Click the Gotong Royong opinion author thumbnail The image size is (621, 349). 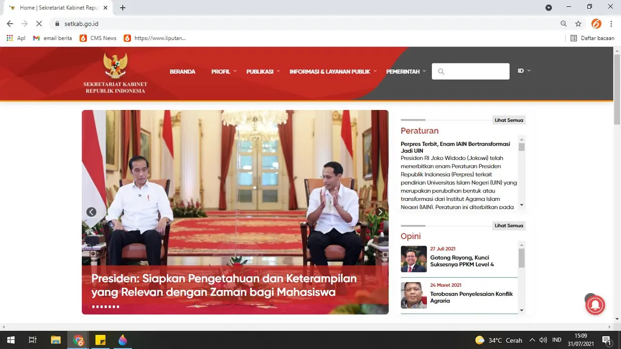click(414, 259)
